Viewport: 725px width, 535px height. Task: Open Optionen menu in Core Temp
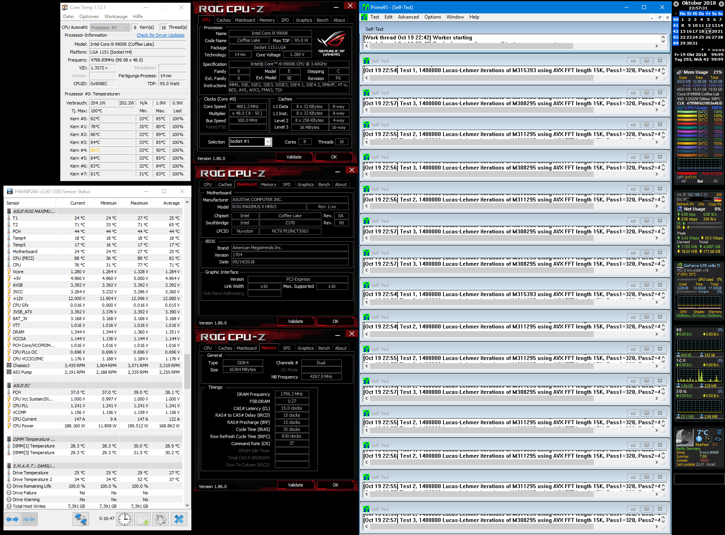click(x=89, y=17)
